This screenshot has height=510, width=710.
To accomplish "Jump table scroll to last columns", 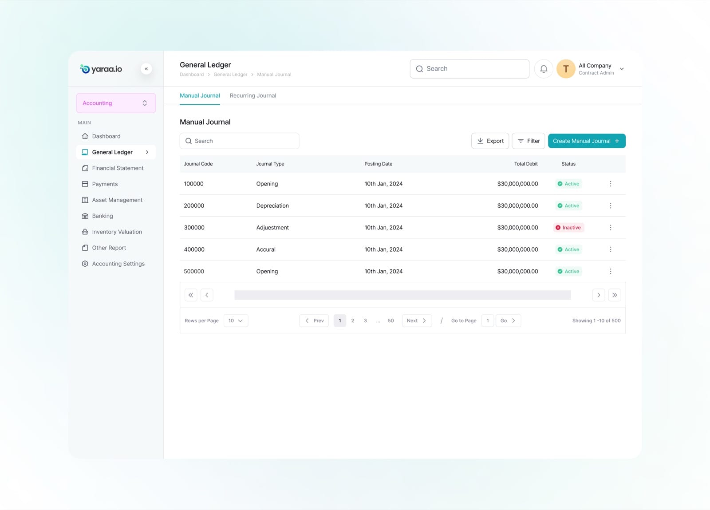I will coord(615,295).
